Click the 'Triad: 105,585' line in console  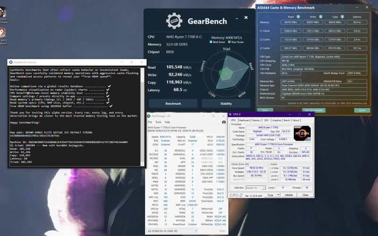click(x=21, y=162)
